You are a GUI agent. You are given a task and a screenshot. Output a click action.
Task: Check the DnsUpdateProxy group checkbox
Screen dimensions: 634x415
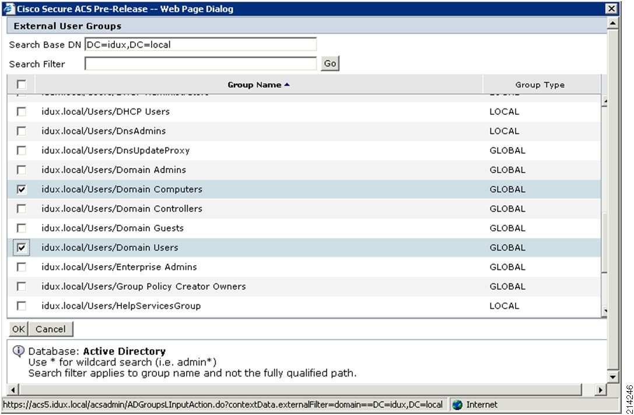click(22, 150)
